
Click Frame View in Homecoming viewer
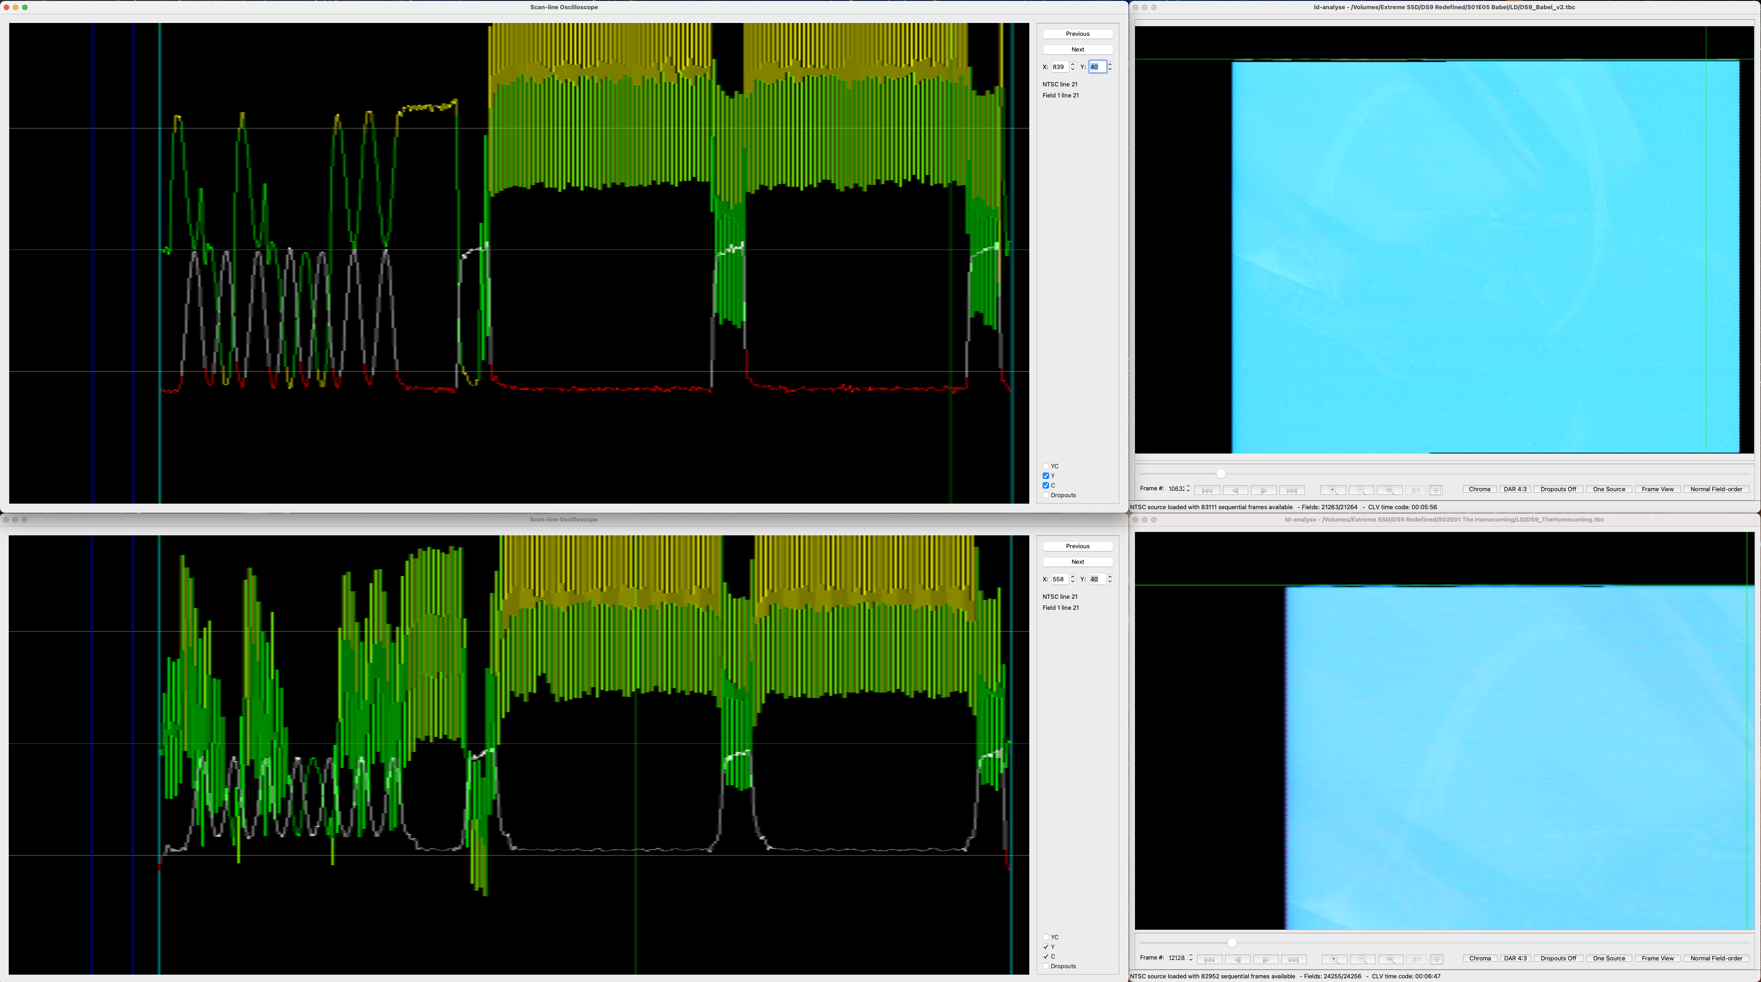[1657, 959]
